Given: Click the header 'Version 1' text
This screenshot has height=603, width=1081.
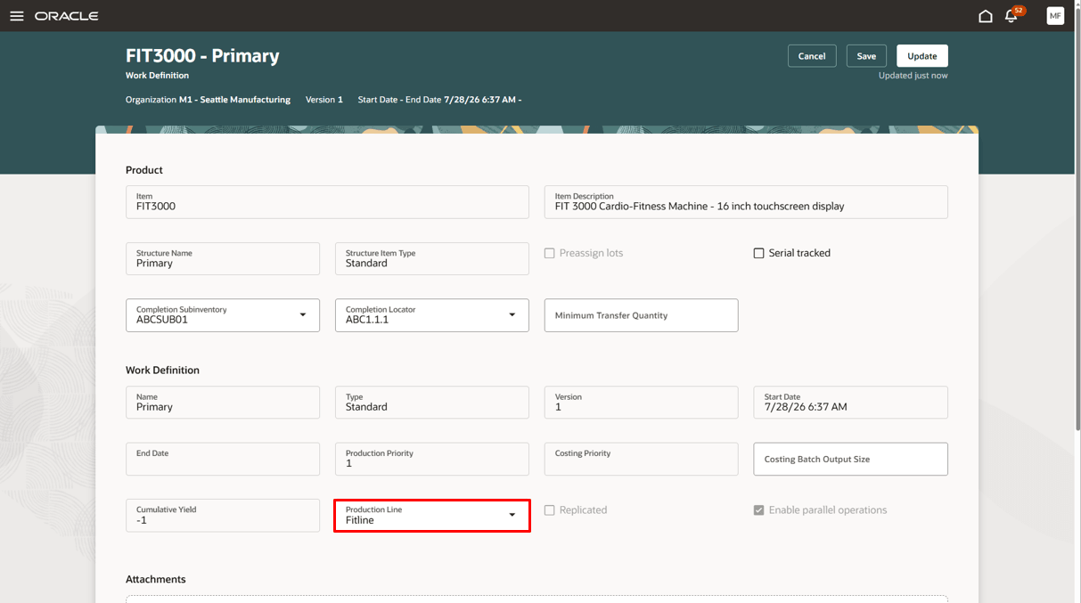Looking at the screenshot, I should [x=324, y=100].
